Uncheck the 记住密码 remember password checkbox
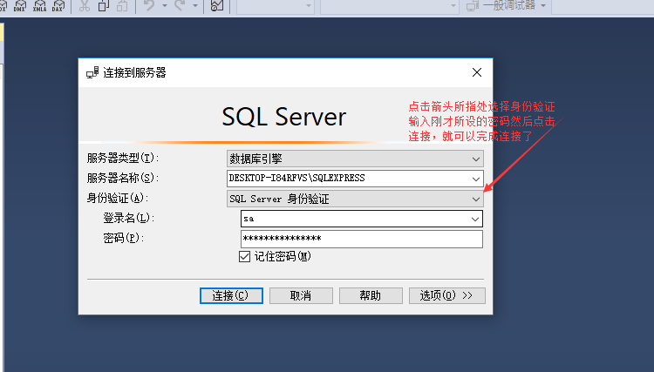Screen dimensions: 654x372 244,257
